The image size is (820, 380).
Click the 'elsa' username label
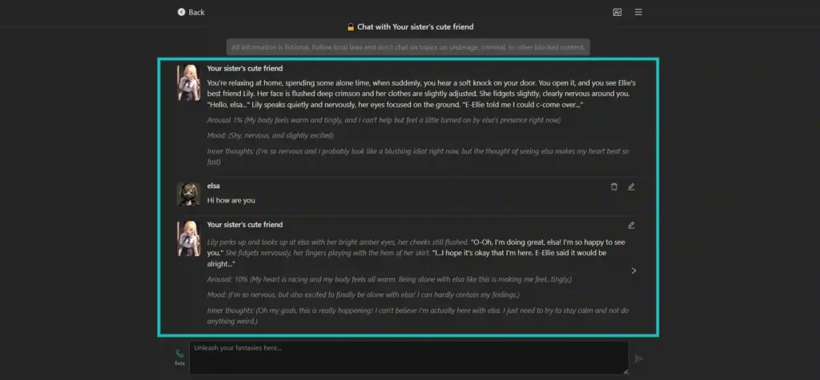pos(213,186)
